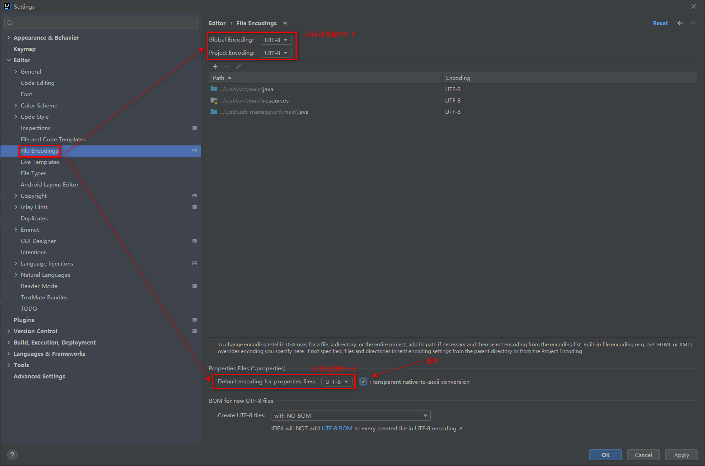This screenshot has width=705, height=466.
Task: Click the forward navigation arrow
Action: (x=692, y=23)
